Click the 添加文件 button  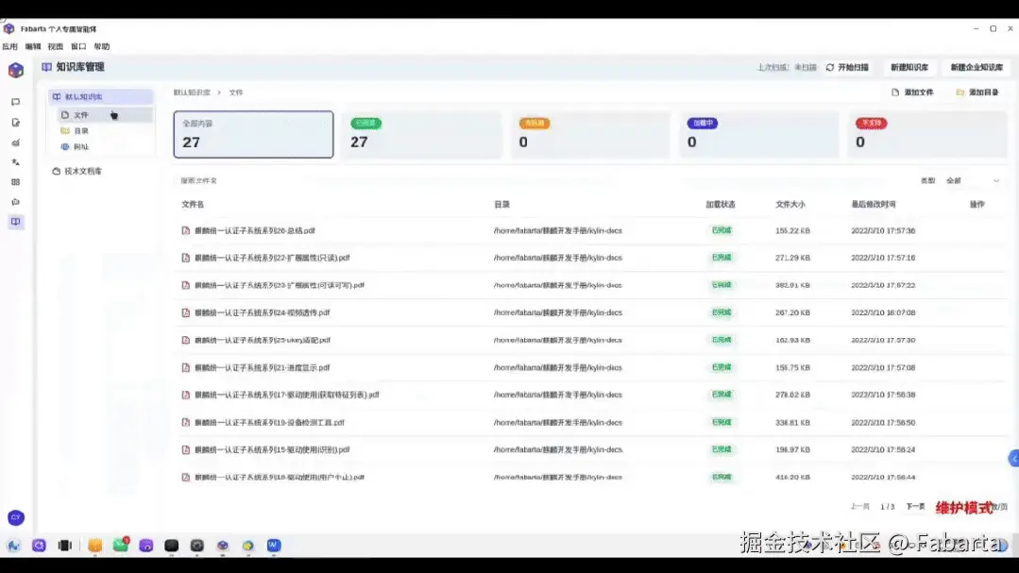[912, 93]
